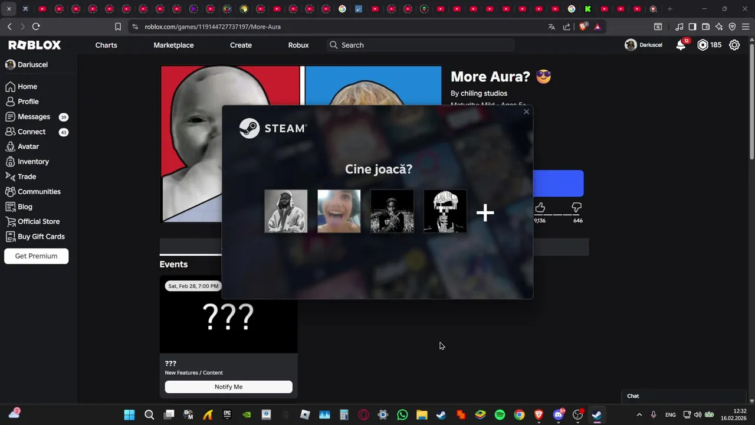The width and height of the screenshot is (755, 425).
Task: Open Discord from taskbar
Action: tap(559, 415)
